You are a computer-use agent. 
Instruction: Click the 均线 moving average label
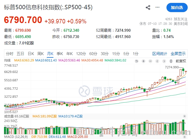coord(7,60)
